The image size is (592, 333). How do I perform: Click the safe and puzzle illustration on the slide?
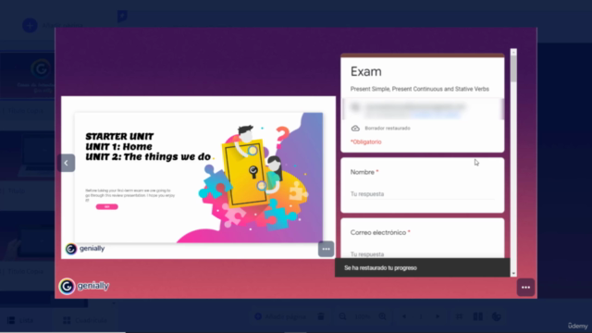point(253,178)
